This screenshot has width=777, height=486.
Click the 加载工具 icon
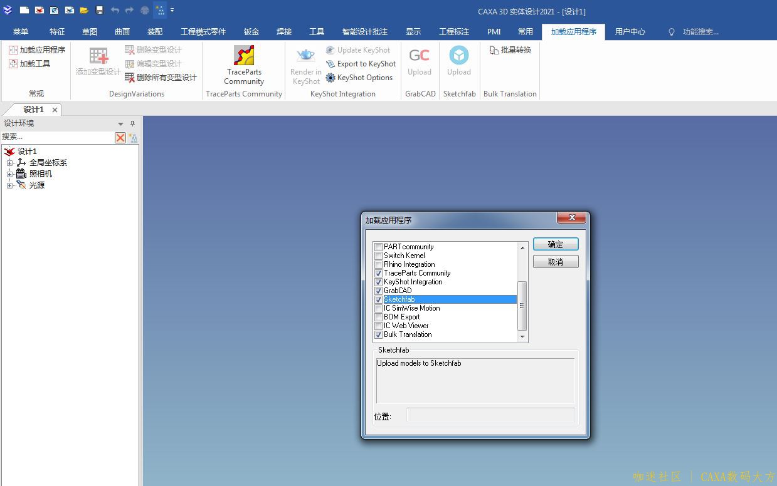(x=13, y=64)
